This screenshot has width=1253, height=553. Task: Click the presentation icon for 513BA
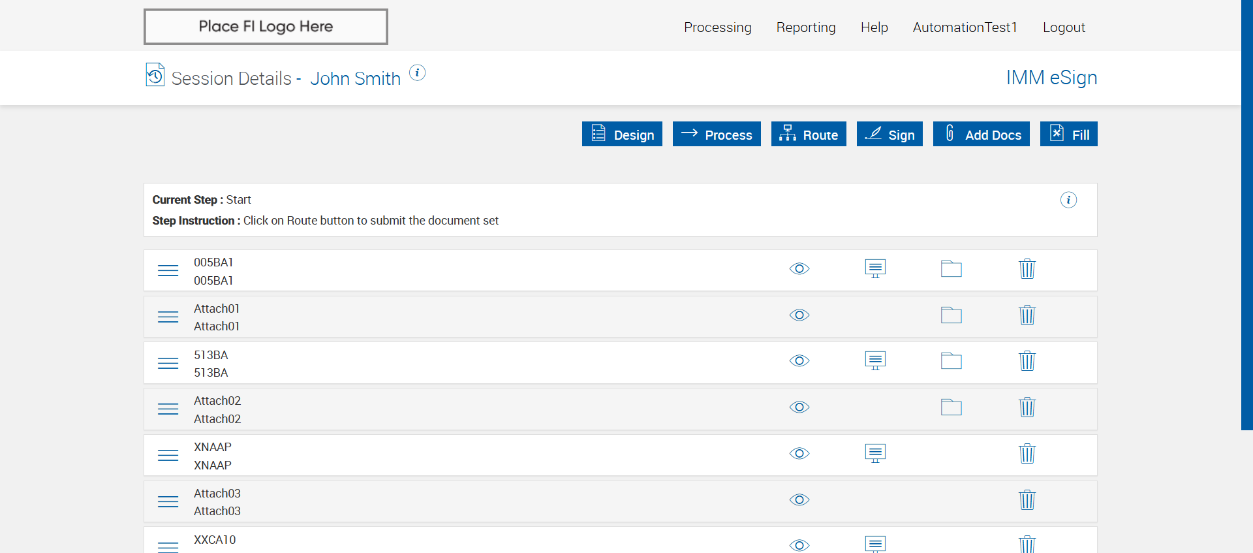click(875, 360)
